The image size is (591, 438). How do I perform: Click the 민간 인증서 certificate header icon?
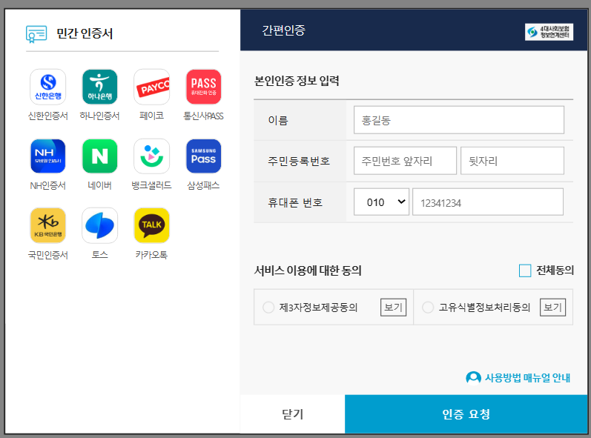coord(36,34)
